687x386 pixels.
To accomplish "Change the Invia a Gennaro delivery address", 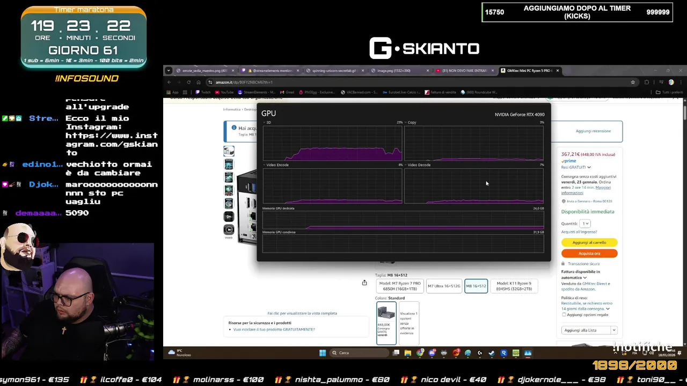I will point(590,202).
